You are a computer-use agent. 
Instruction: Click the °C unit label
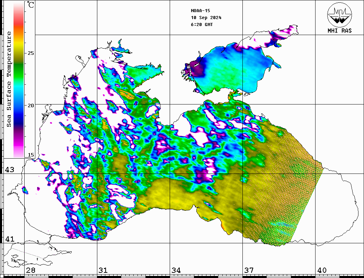30,5
